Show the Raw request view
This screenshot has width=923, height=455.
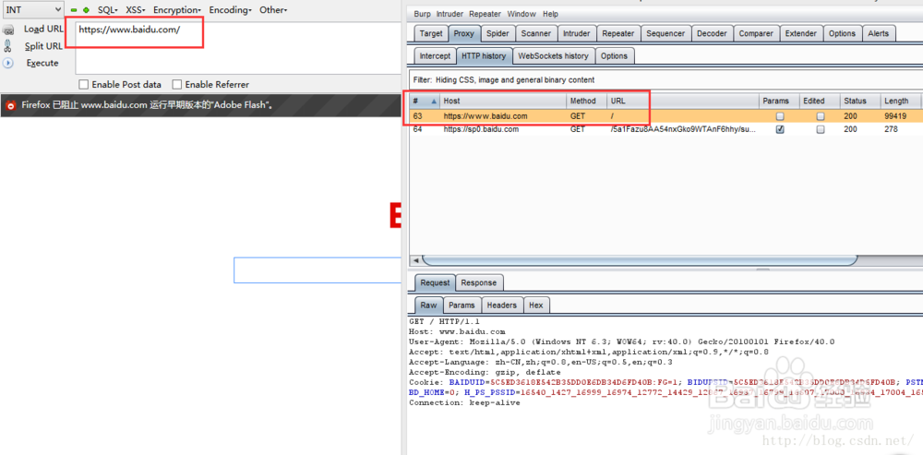(428, 305)
